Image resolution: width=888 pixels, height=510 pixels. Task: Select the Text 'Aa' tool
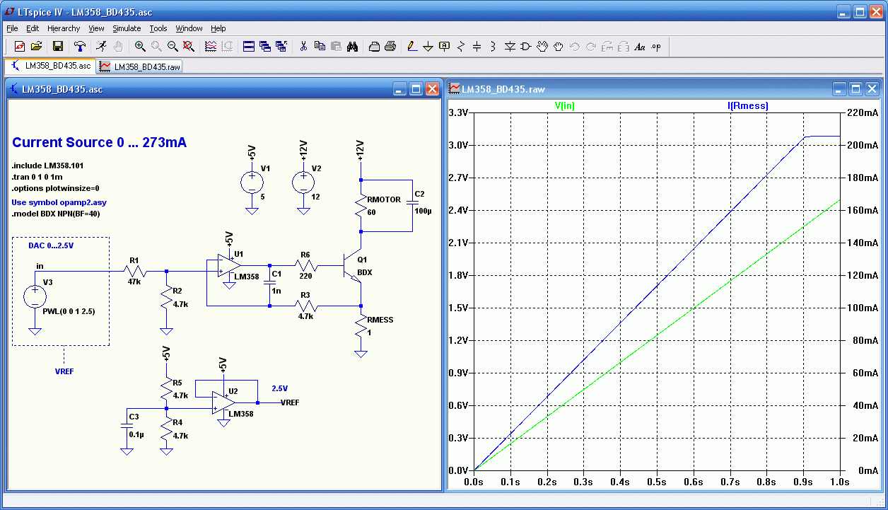coord(640,47)
